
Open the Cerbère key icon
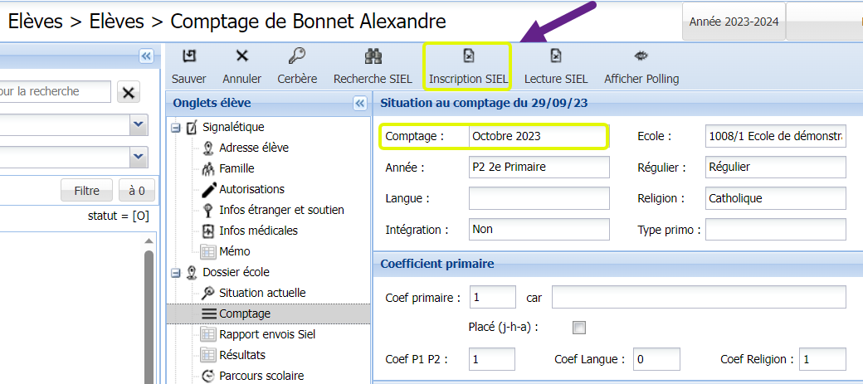[x=297, y=56]
